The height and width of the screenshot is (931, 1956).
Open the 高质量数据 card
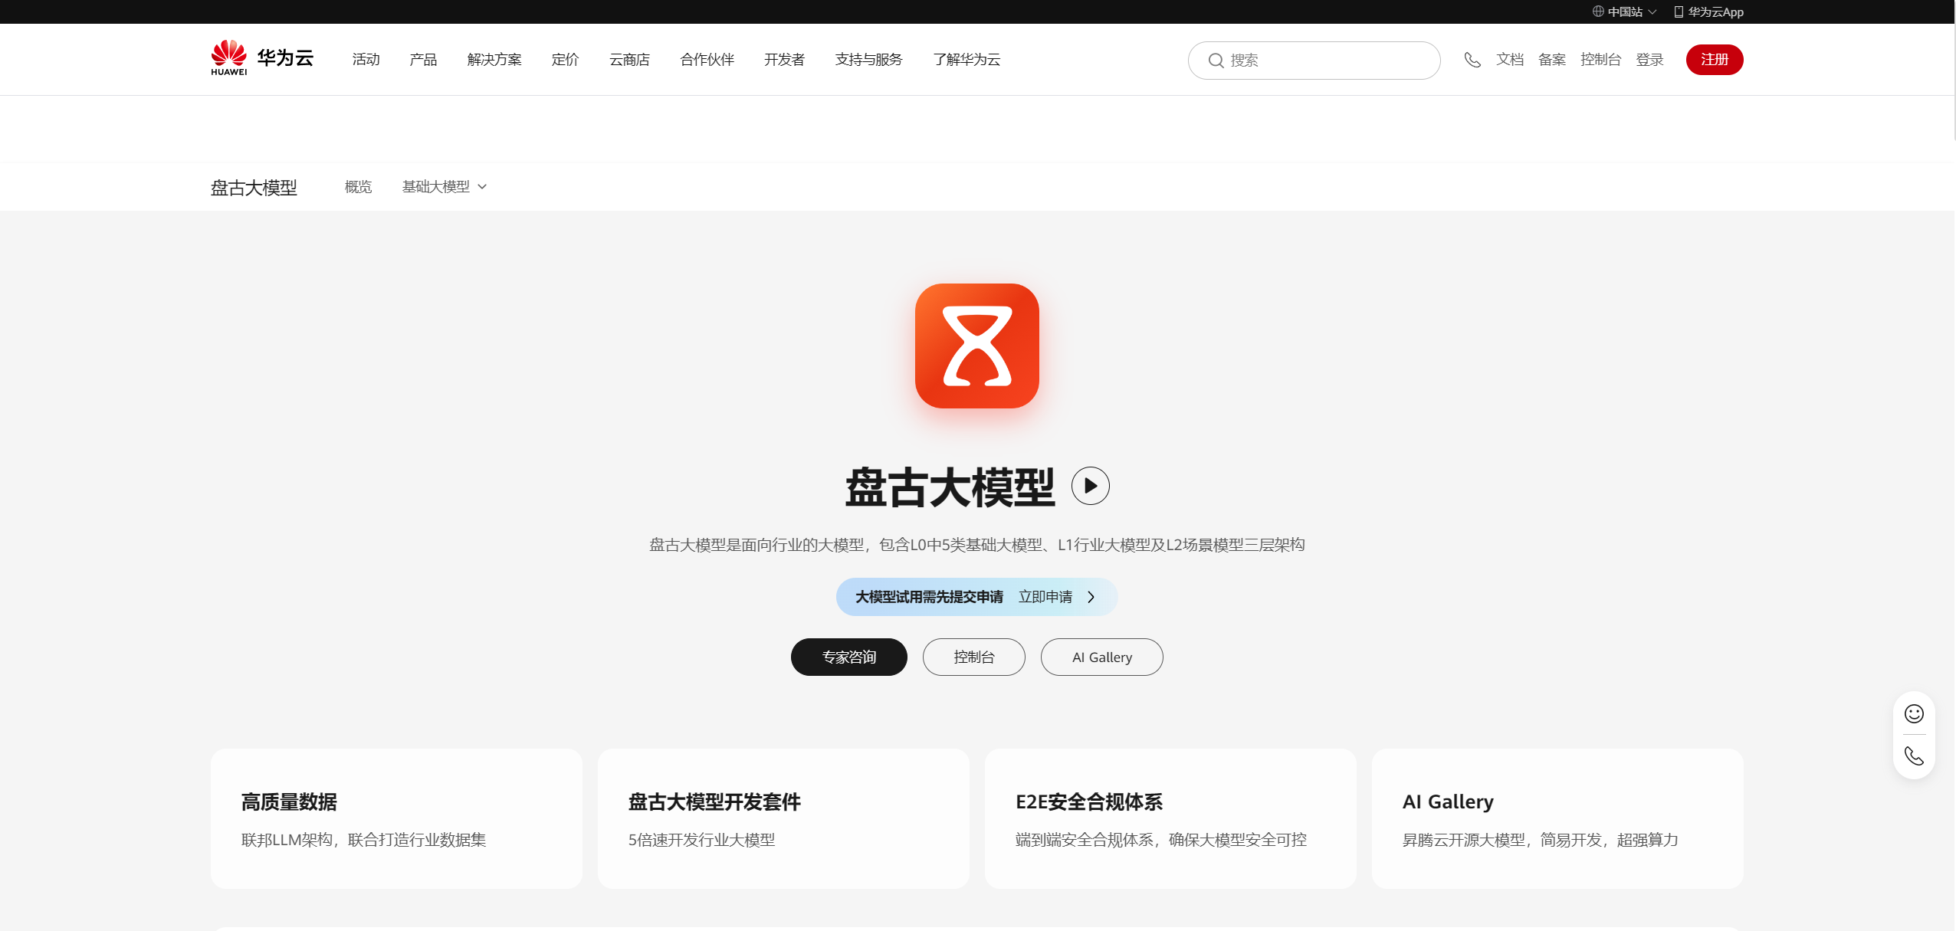coord(396,818)
